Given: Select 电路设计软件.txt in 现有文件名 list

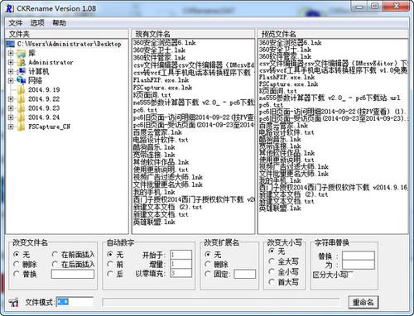Looking at the screenshot, I should pos(161,140).
